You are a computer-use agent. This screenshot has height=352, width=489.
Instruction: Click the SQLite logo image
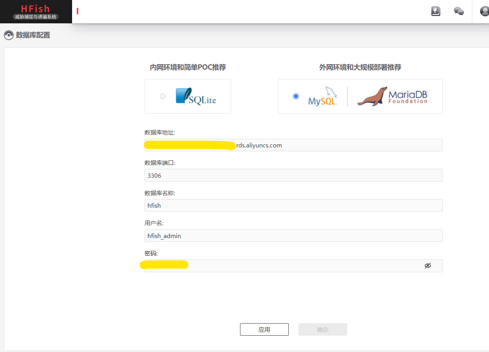pos(196,96)
